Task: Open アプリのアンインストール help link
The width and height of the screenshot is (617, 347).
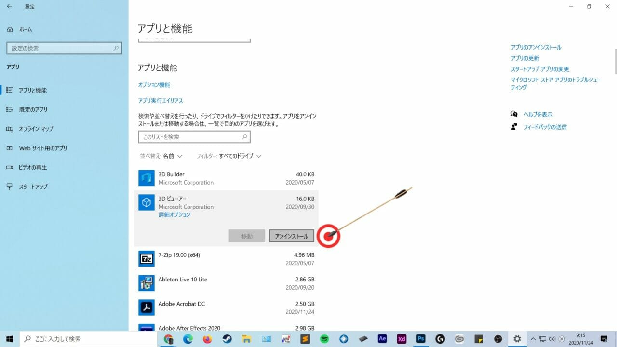Action: 536,47
